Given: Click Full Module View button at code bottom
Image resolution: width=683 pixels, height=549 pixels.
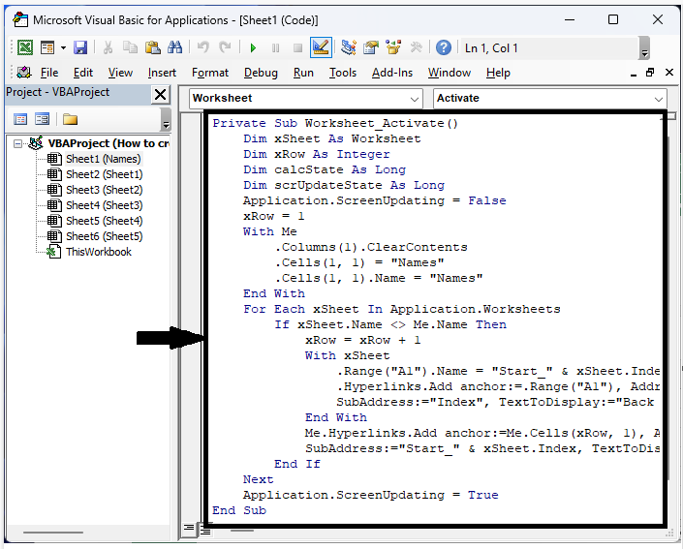Looking at the screenshot, I should tap(204, 531).
